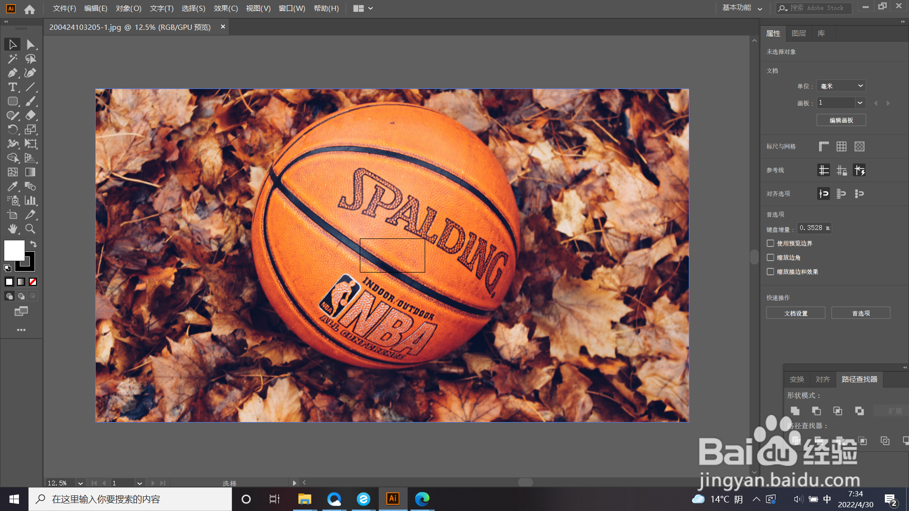Switch to the 图层 tab
Image resolution: width=909 pixels, height=511 pixels.
coord(799,34)
